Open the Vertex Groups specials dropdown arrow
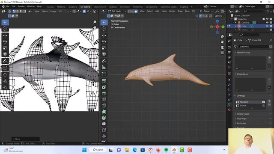 click(x=269, y=66)
